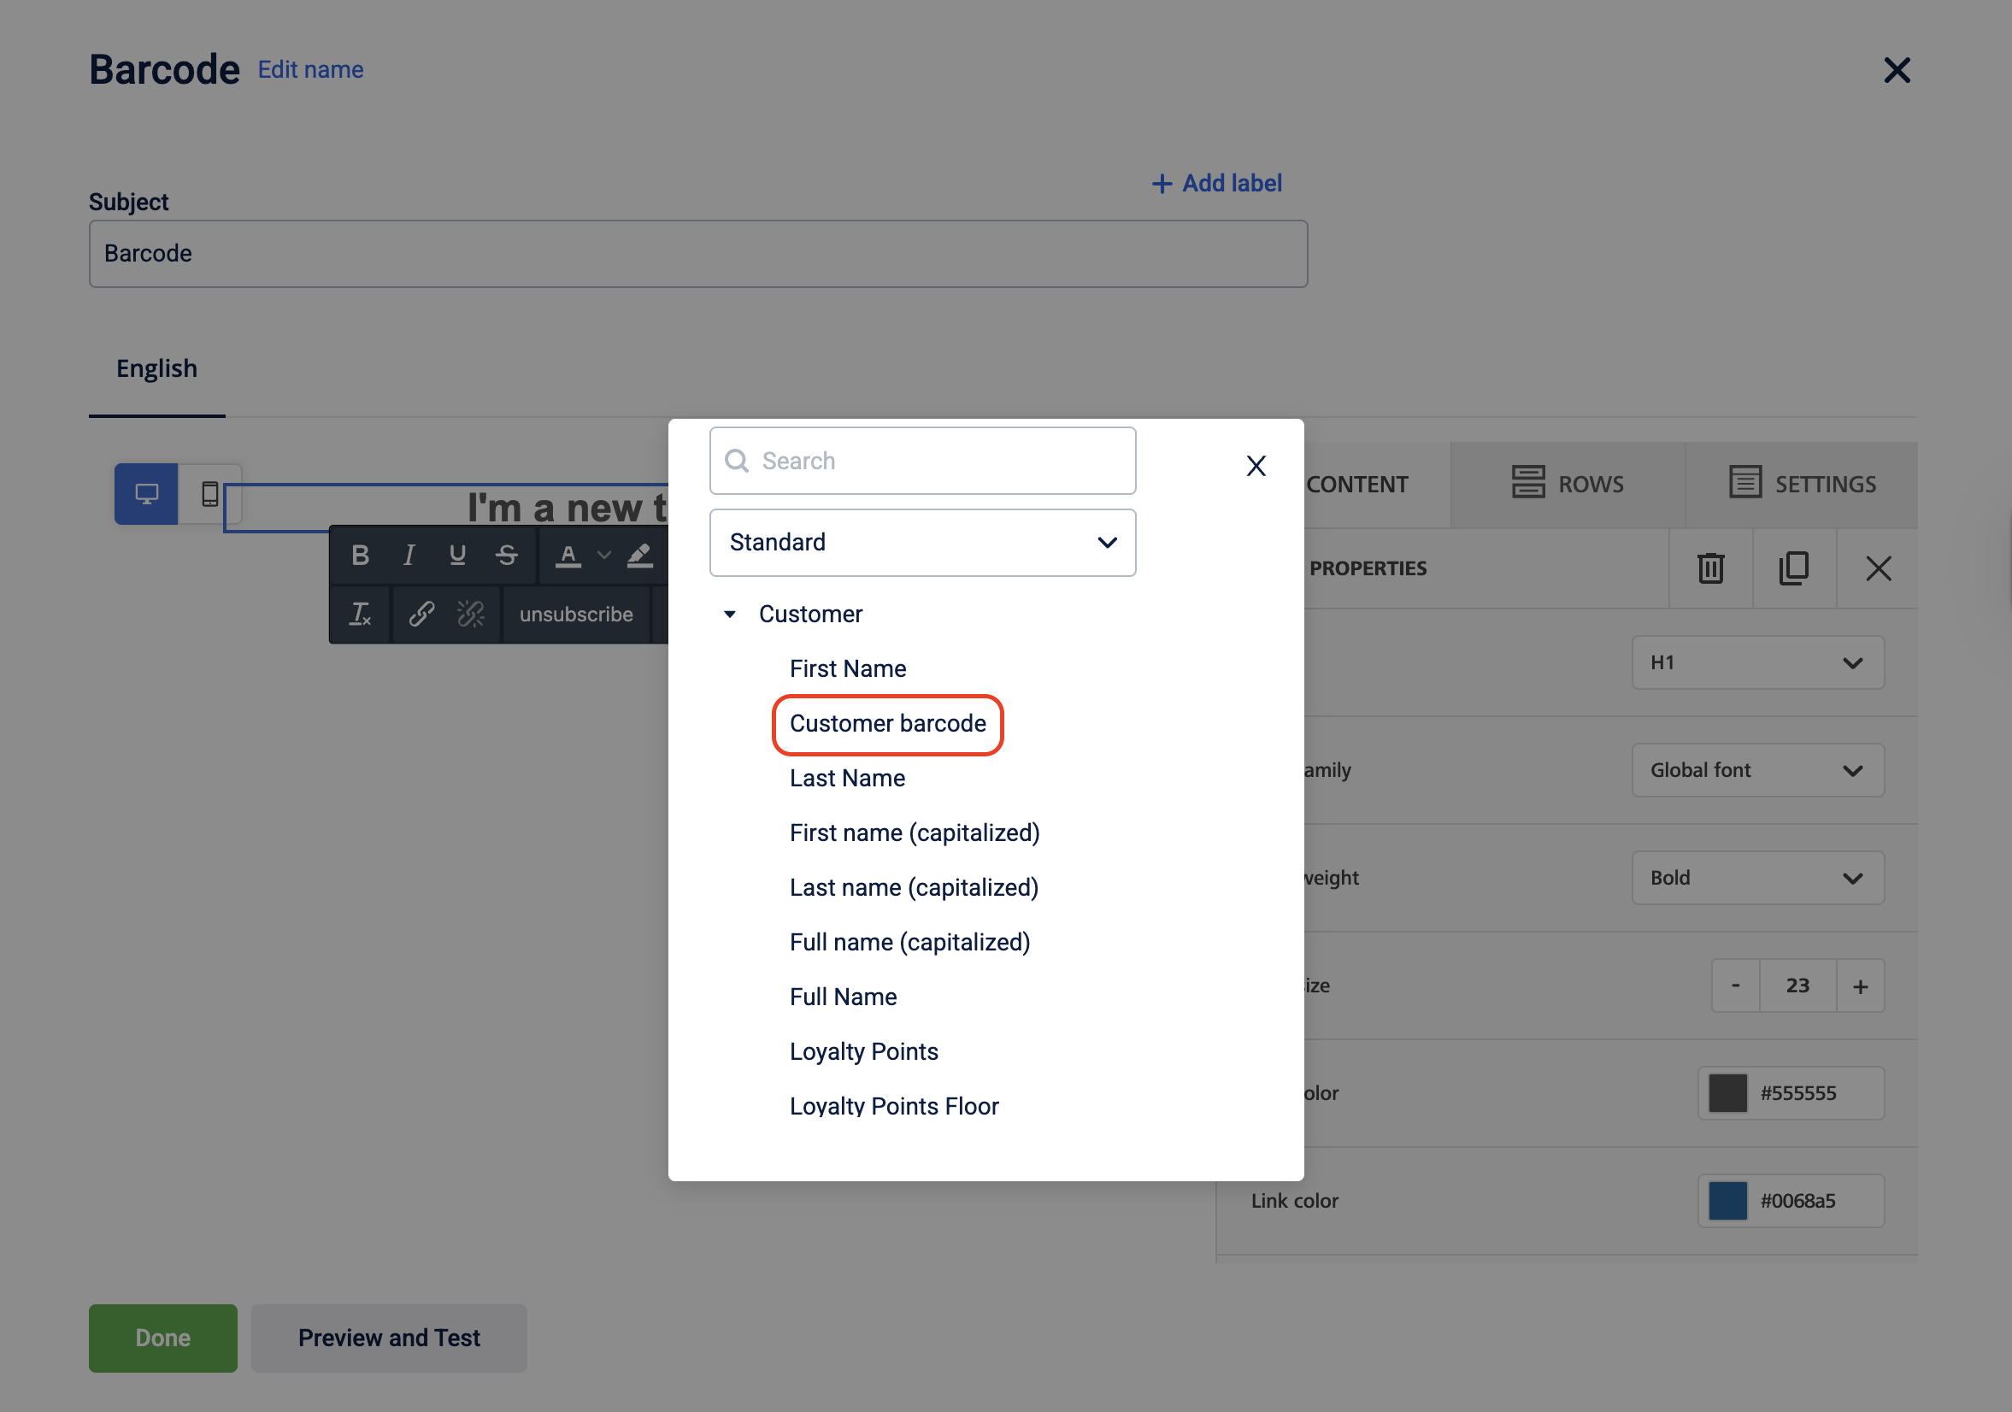This screenshot has width=2012, height=1412.
Task: Apply italic formatting to the text
Action: (409, 556)
